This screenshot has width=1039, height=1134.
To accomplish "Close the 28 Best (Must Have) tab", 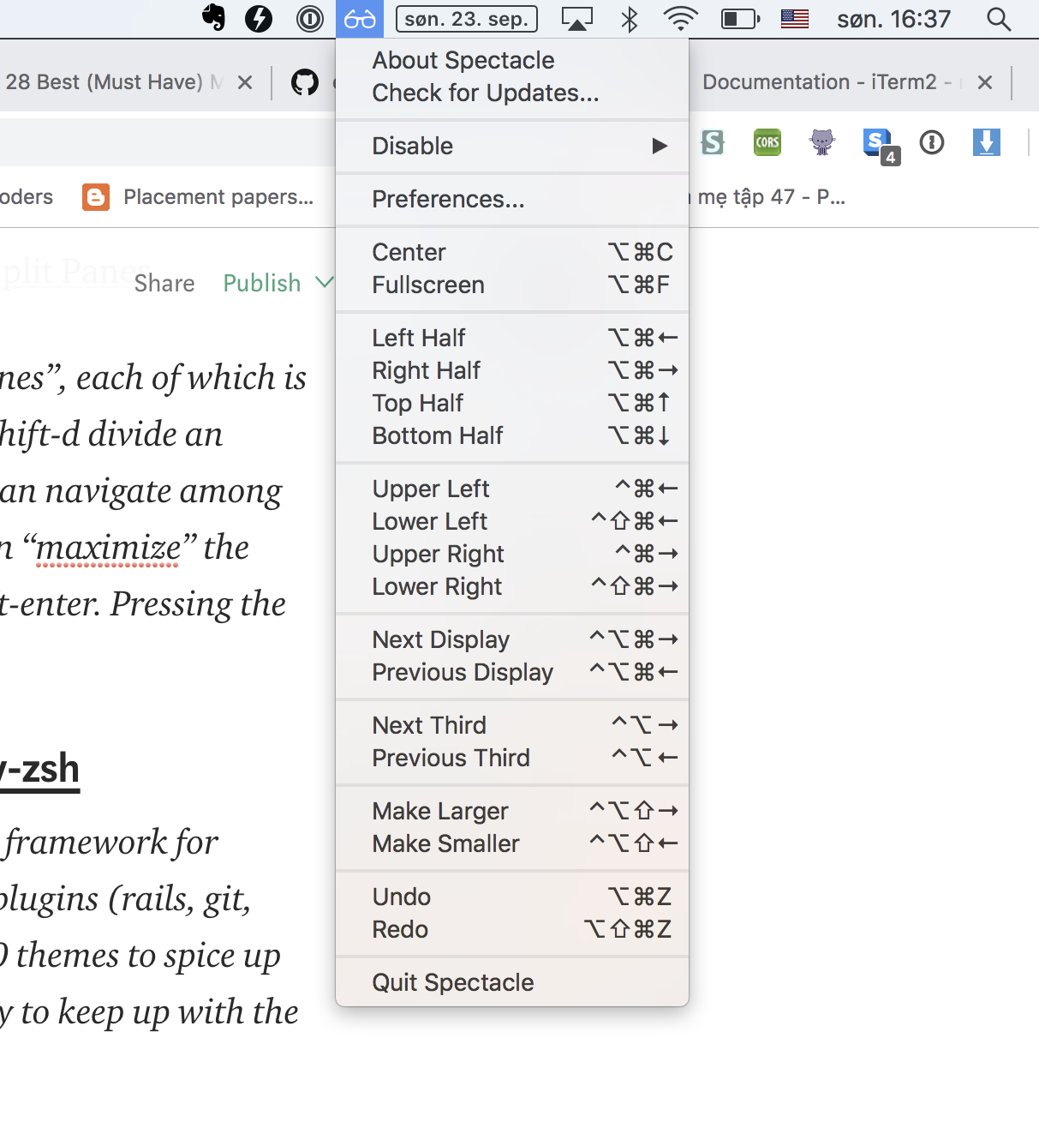I will click(245, 82).
